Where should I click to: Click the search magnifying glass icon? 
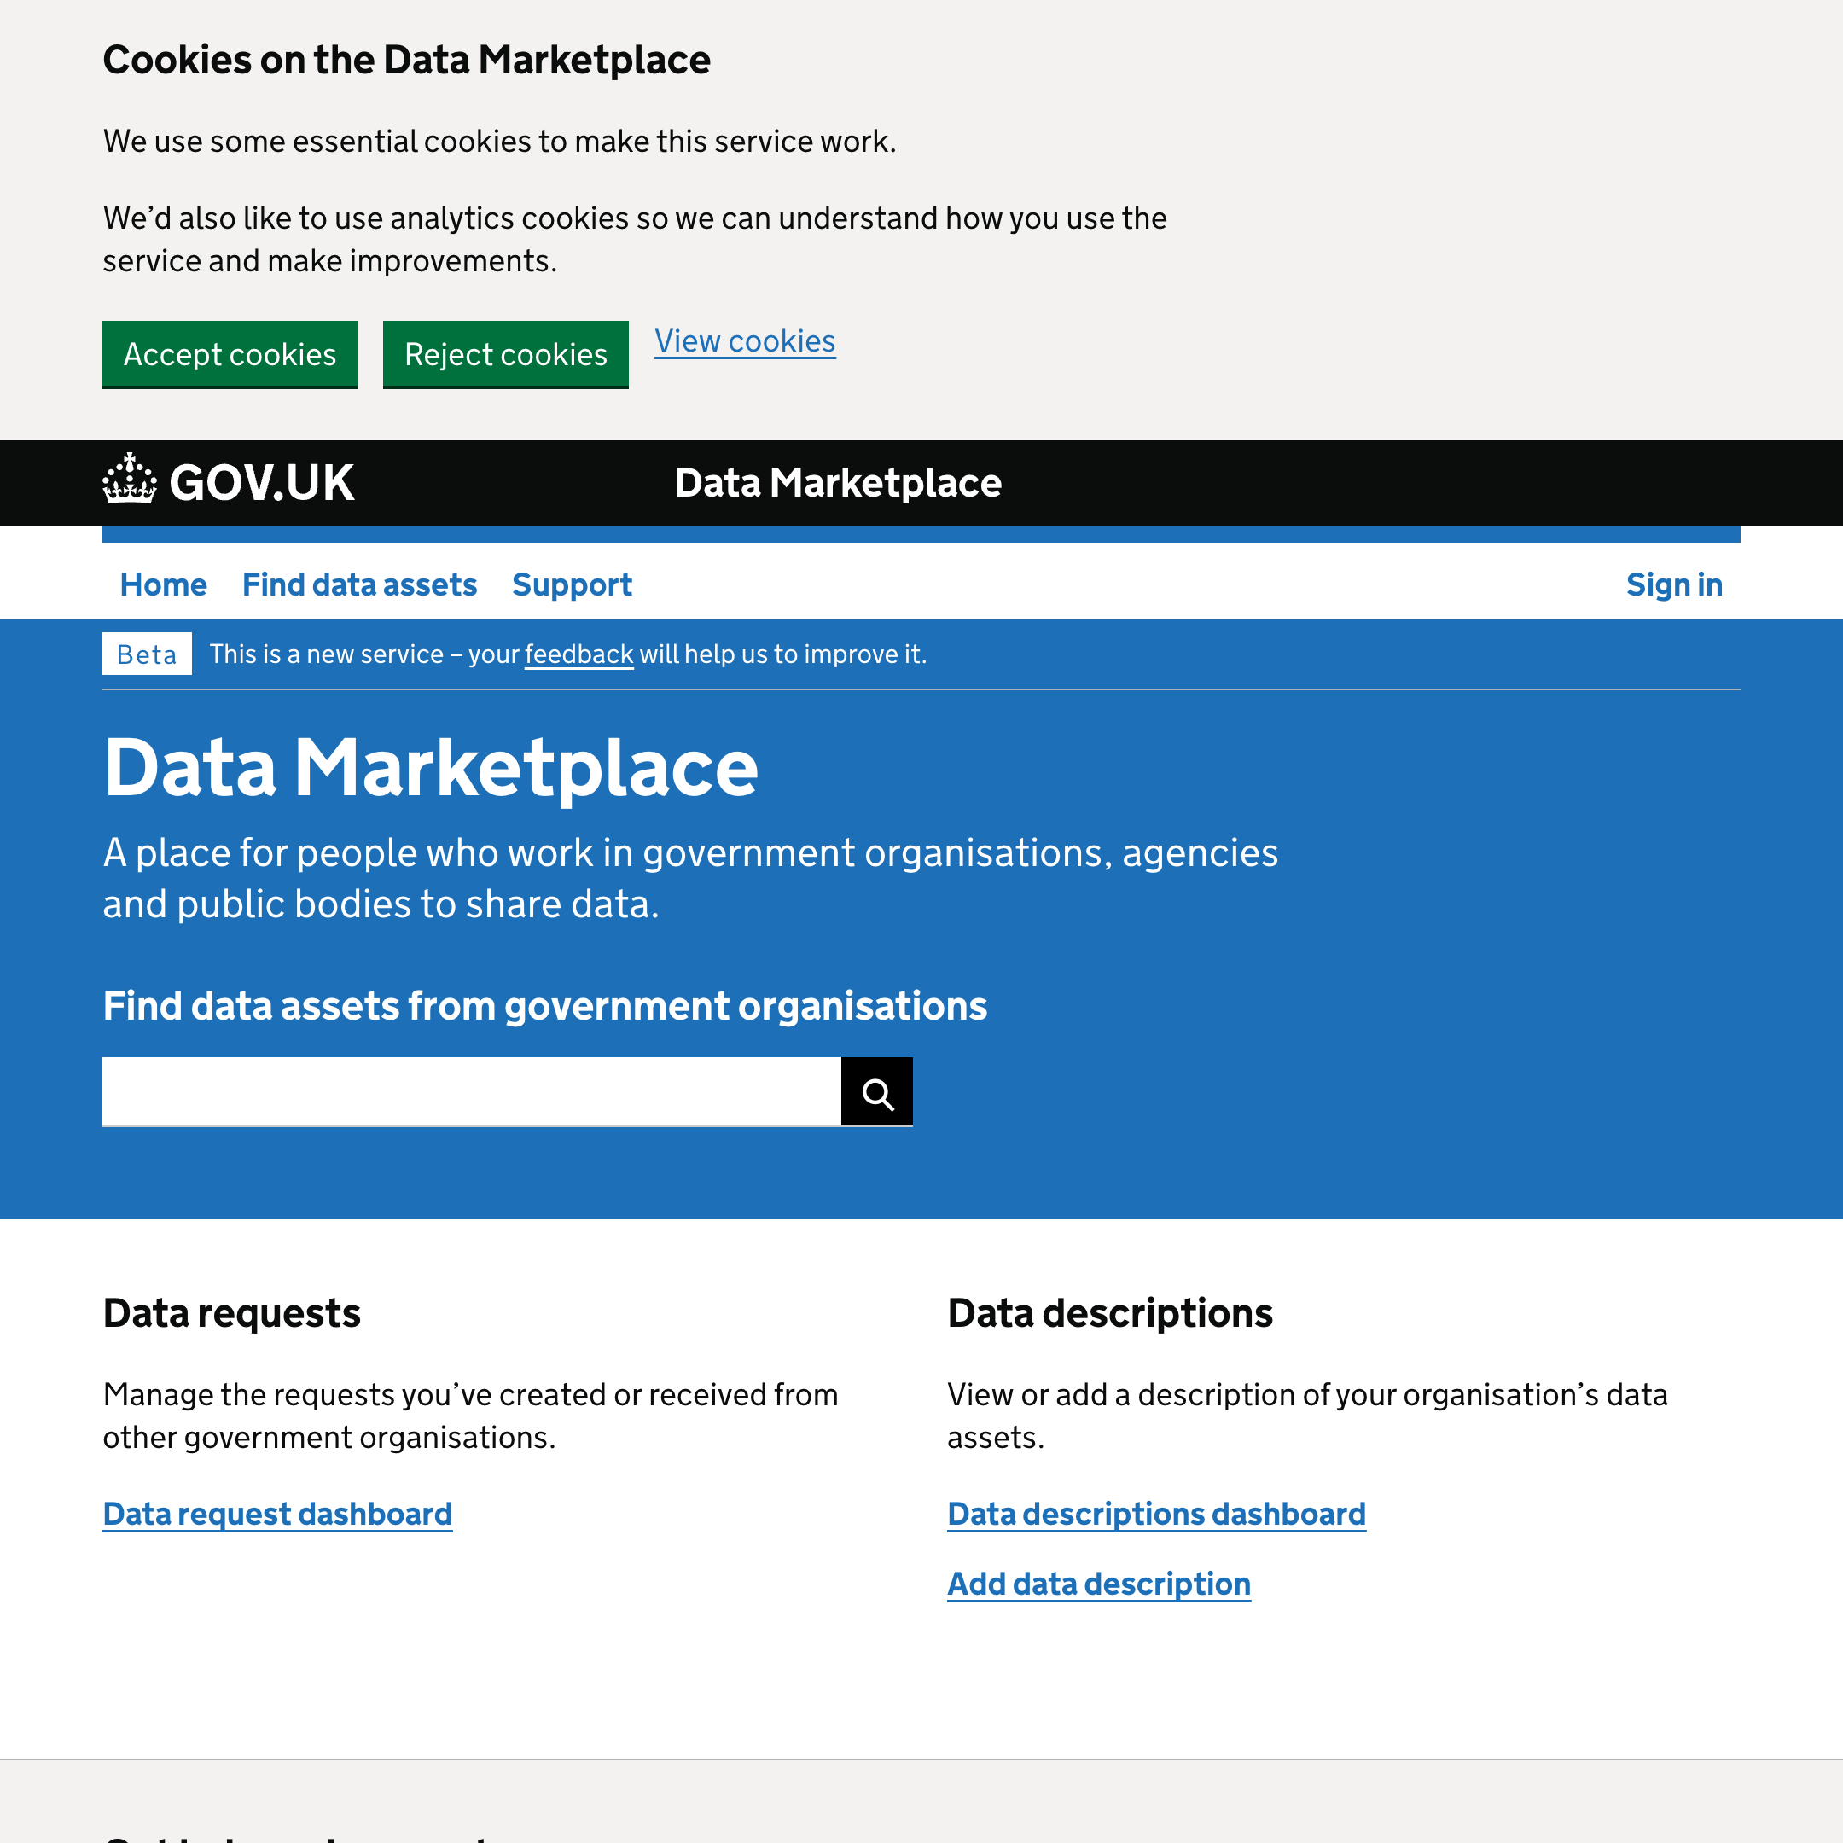pyautogui.click(x=878, y=1092)
